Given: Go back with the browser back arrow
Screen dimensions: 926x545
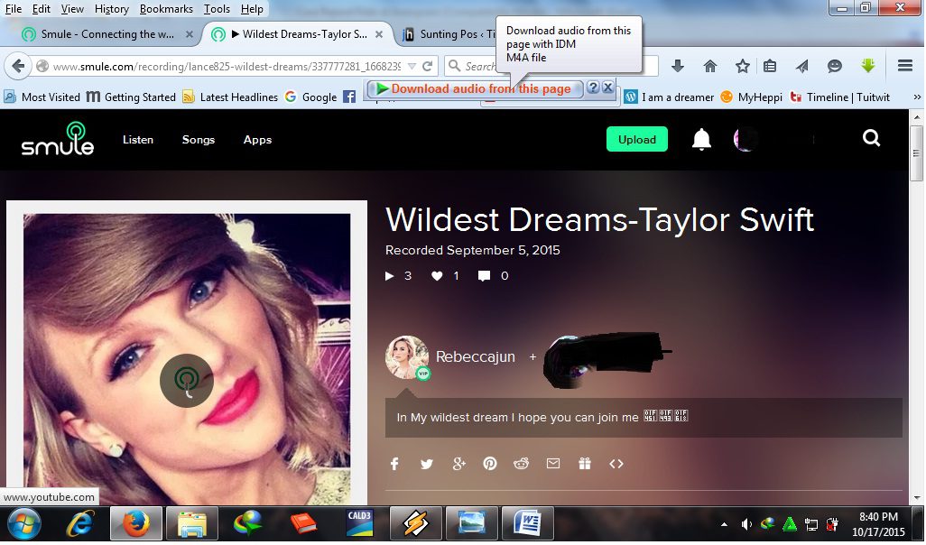Looking at the screenshot, I should tap(18, 66).
